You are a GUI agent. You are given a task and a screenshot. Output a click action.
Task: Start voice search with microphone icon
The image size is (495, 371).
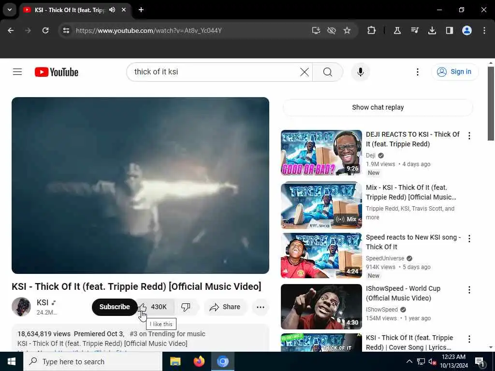coord(361,72)
